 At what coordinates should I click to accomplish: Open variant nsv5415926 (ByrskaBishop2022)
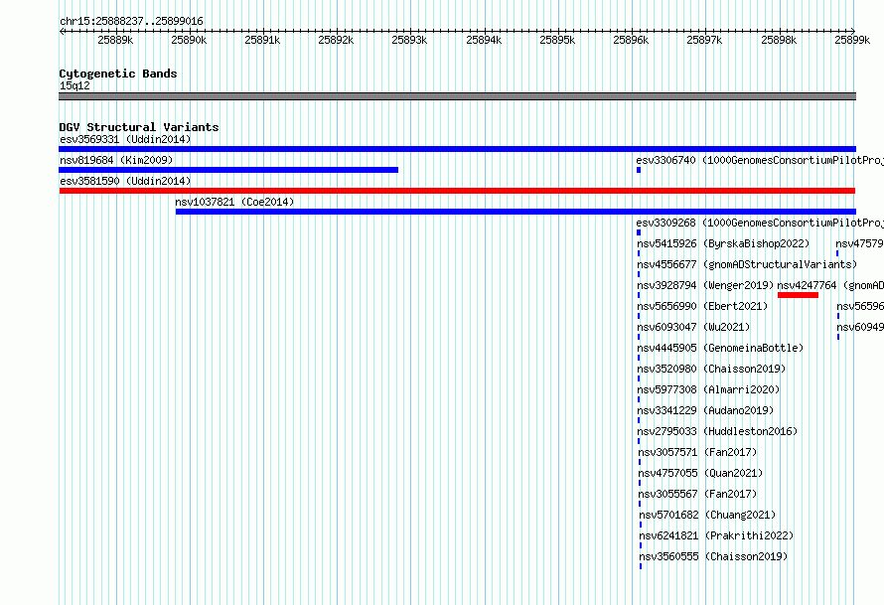pyautogui.click(x=723, y=243)
